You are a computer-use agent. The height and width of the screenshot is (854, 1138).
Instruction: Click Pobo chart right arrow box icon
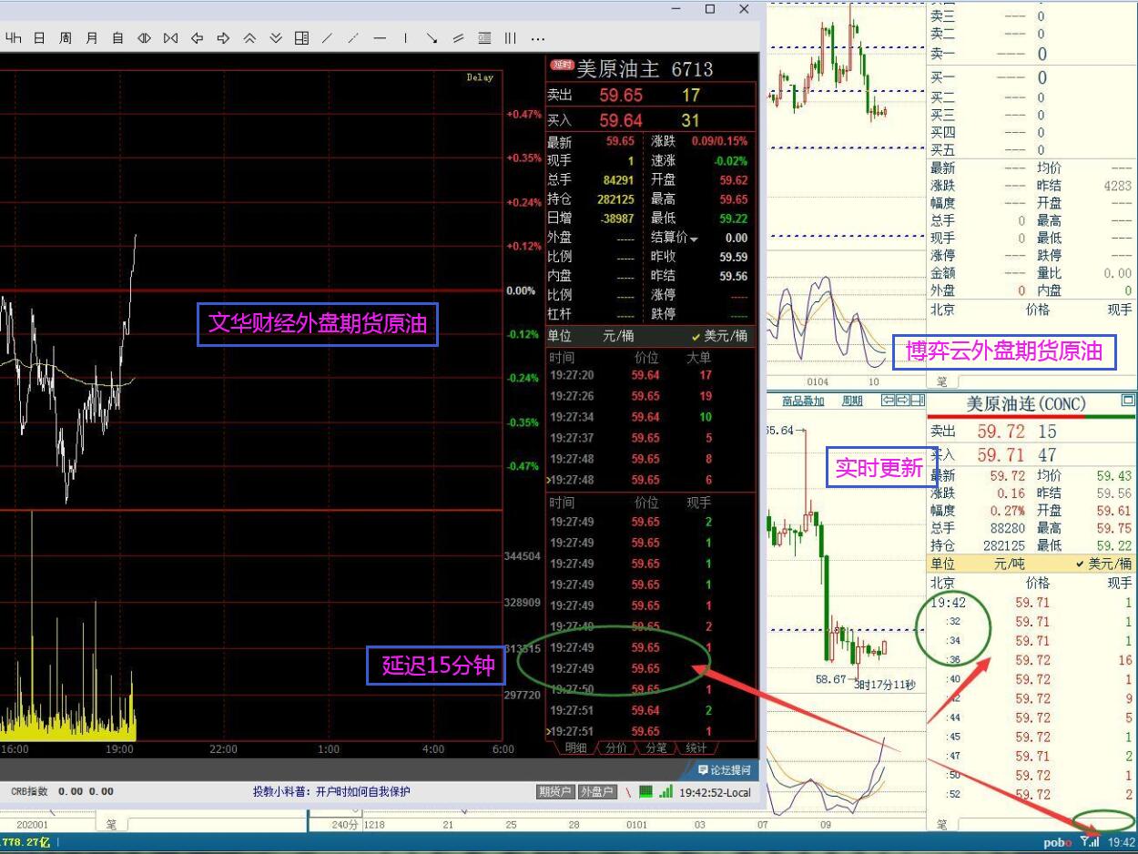(x=902, y=401)
